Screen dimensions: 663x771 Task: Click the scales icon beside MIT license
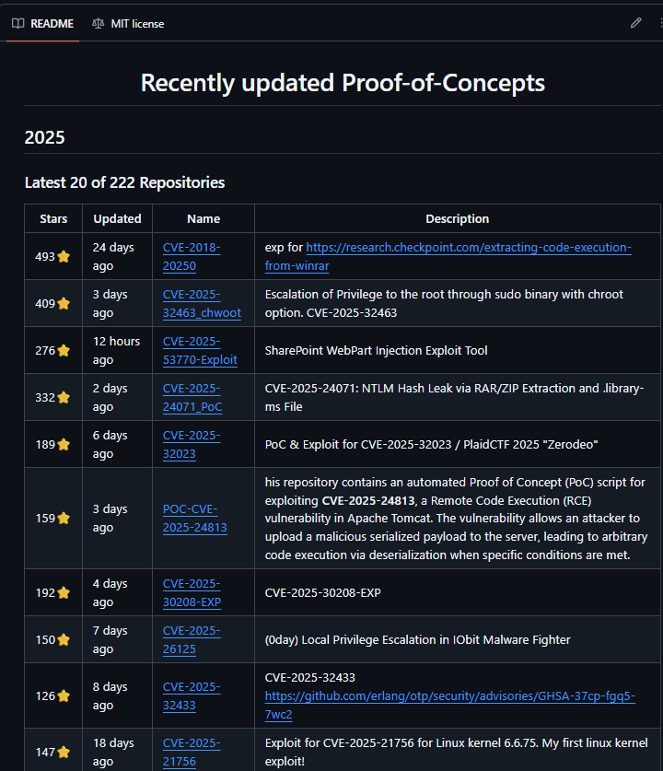pyautogui.click(x=98, y=24)
